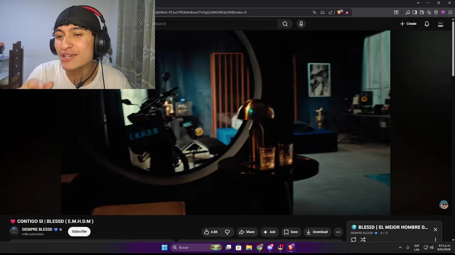Open Discord from the taskbar
455x255 pixels.
(270, 248)
